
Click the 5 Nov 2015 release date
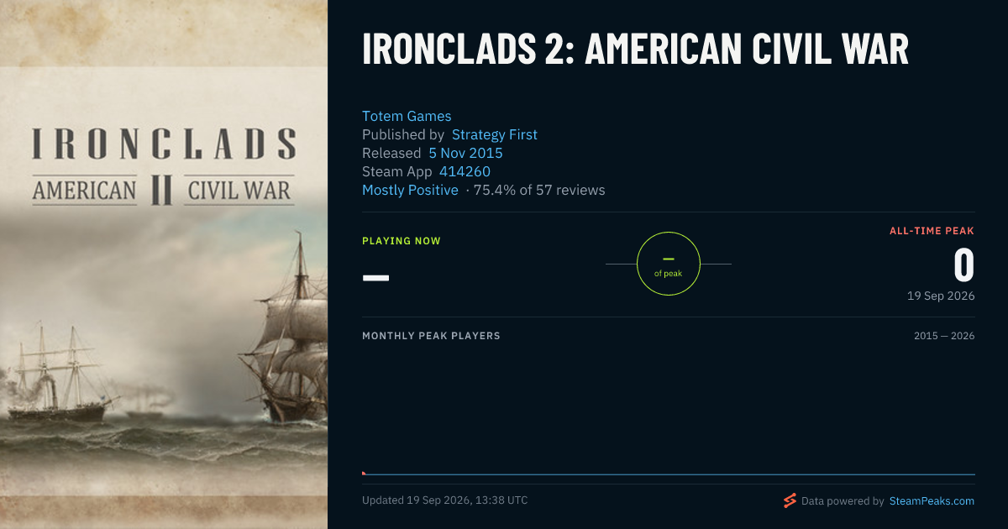[x=465, y=153]
